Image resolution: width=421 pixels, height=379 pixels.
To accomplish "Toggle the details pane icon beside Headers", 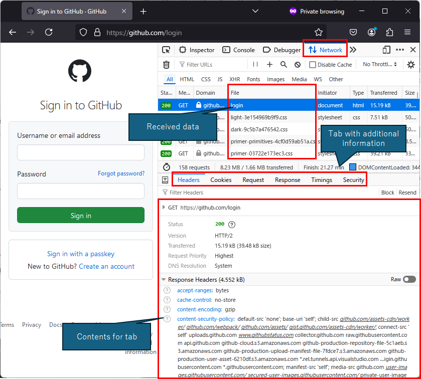I will (x=165, y=180).
